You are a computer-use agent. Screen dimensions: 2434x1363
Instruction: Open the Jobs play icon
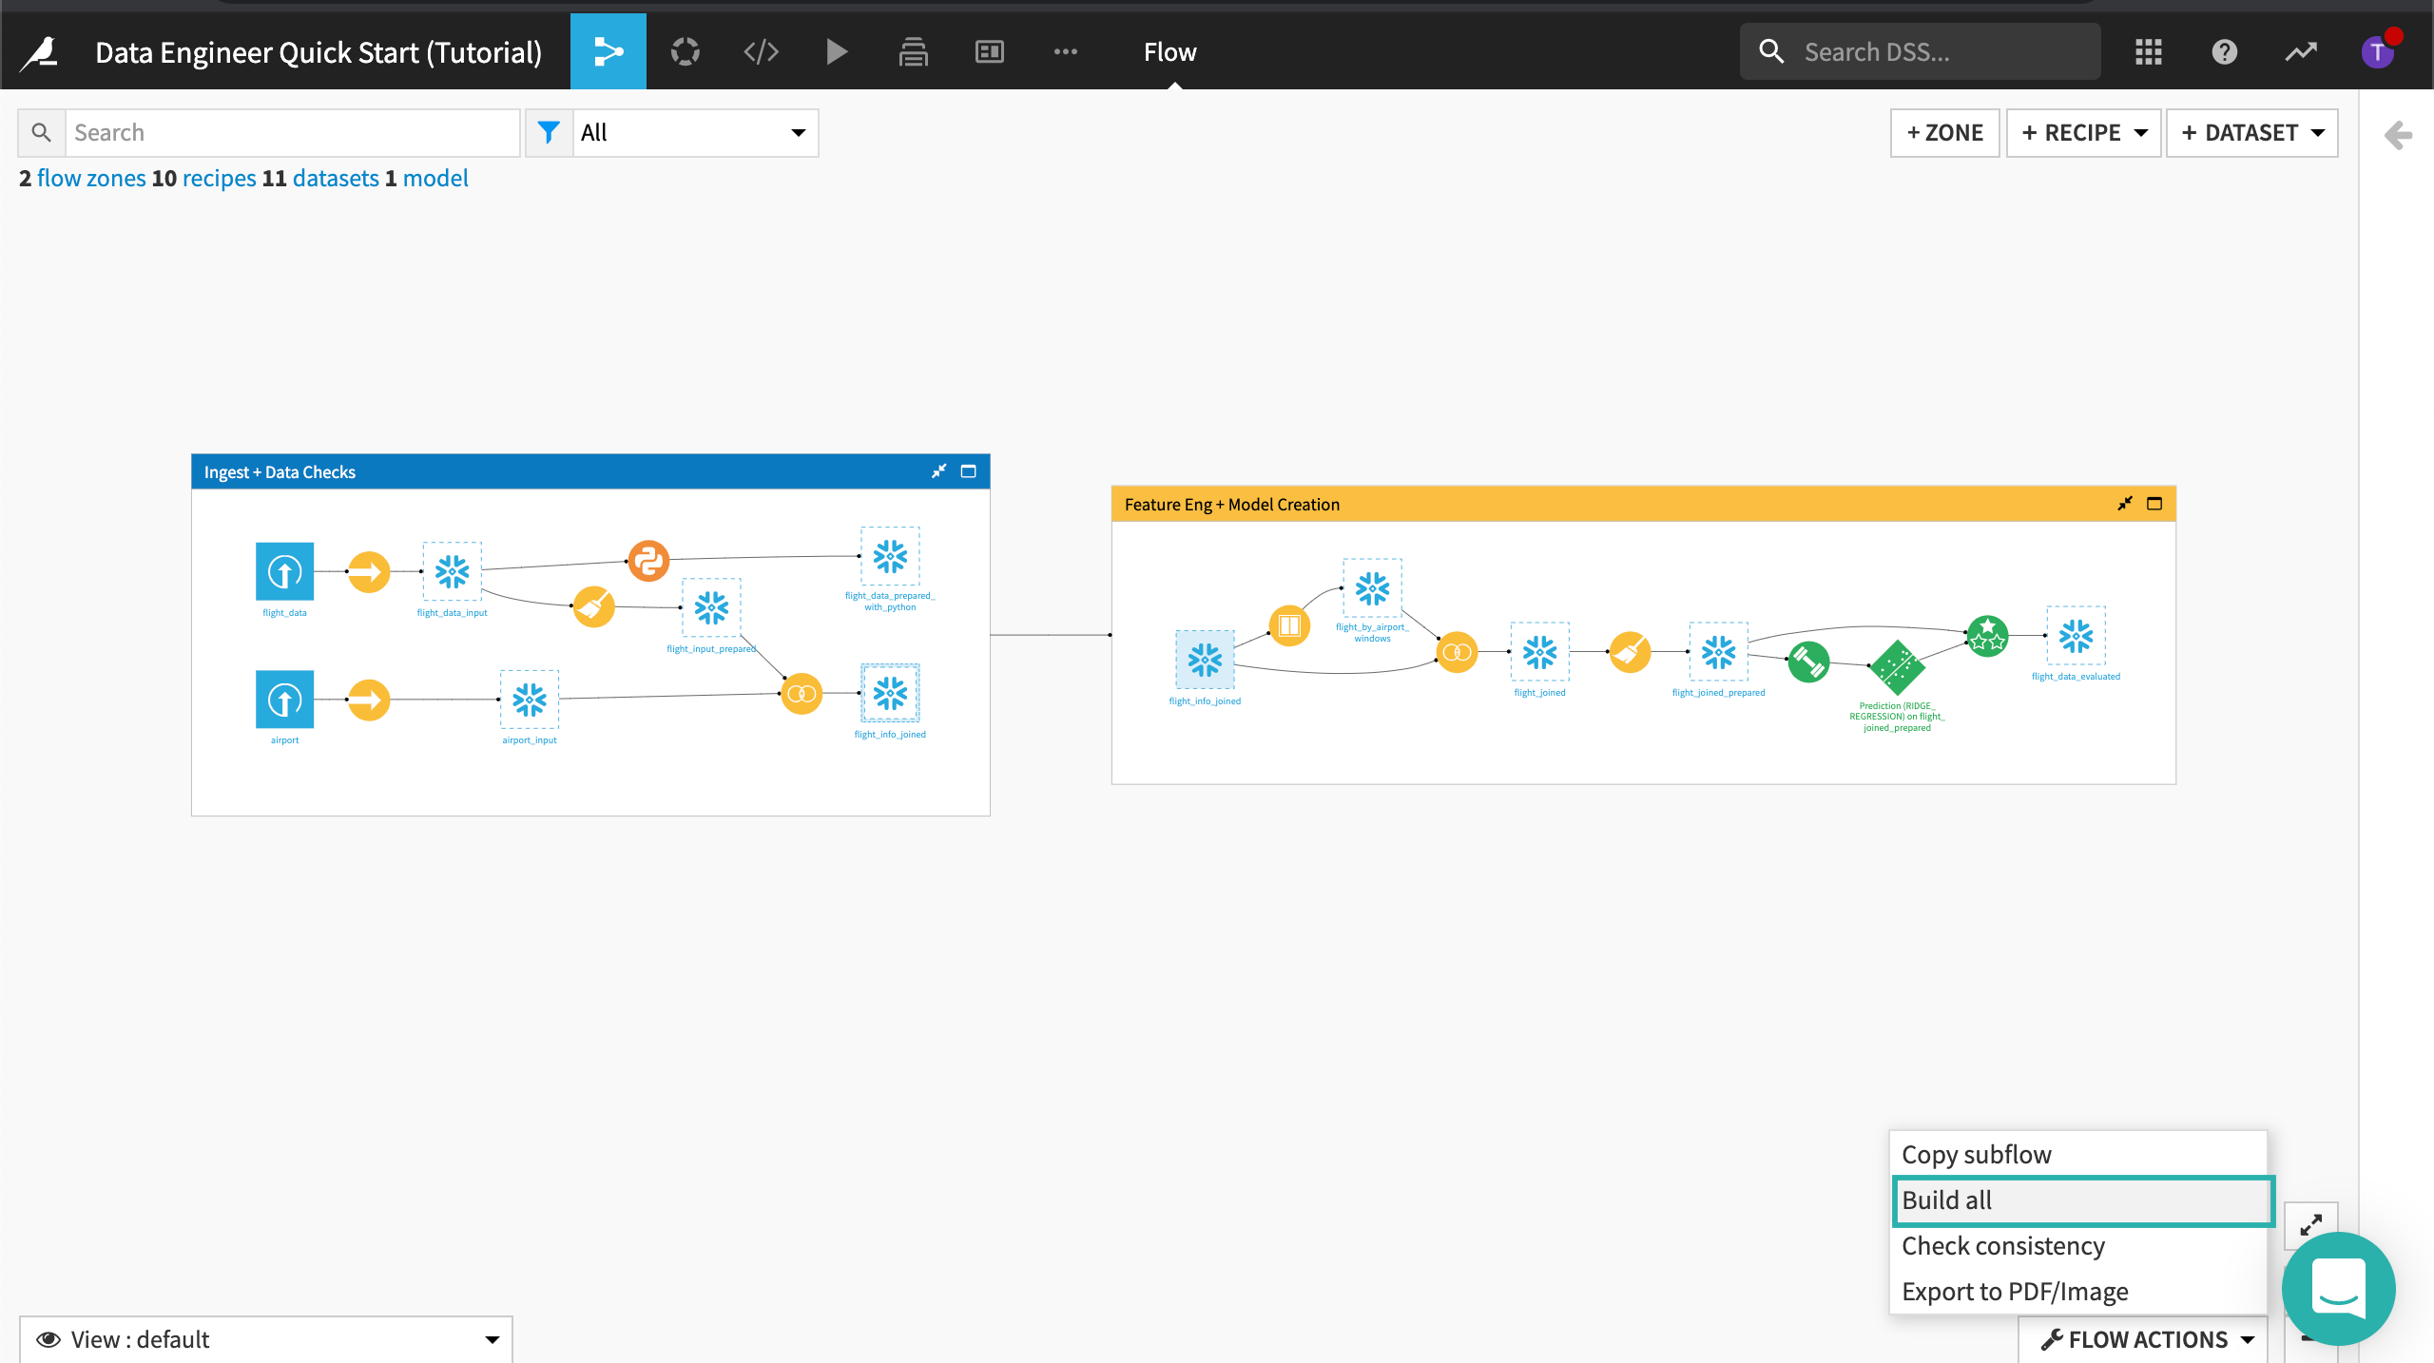[x=837, y=51]
